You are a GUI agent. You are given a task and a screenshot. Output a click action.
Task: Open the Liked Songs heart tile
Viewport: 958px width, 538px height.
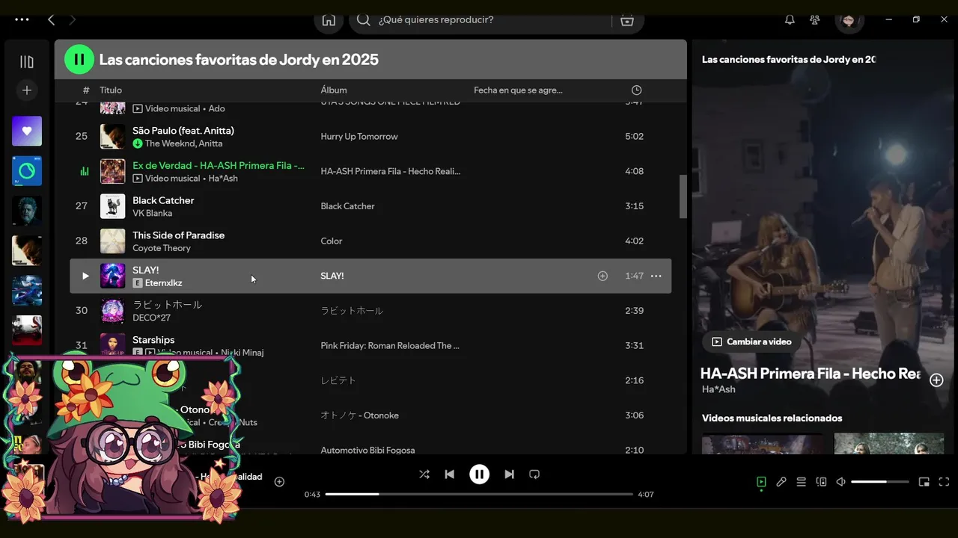coord(27,131)
